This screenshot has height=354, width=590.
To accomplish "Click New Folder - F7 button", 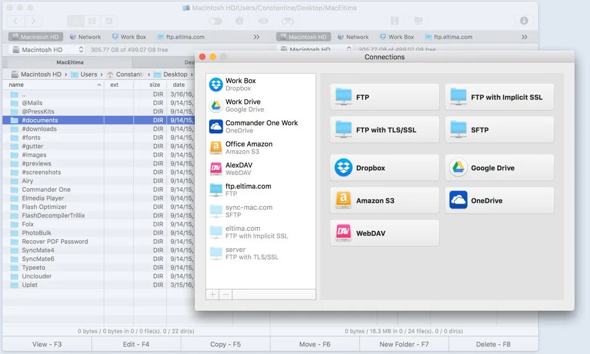I will tap(404, 344).
